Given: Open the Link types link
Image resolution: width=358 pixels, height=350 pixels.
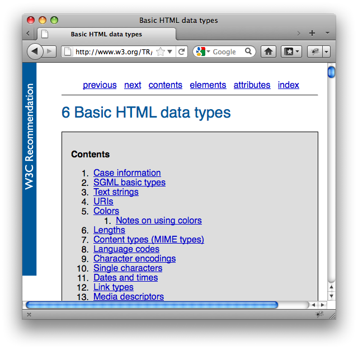Looking at the screenshot, I should [114, 287].
